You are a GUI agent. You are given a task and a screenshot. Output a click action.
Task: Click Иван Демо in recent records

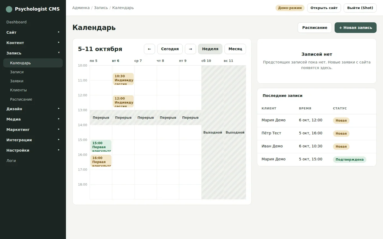pos(272,146)
